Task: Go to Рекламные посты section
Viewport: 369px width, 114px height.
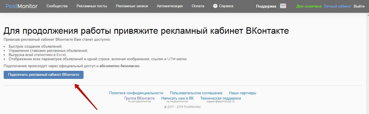Action: pyautogui.click(x=92, y=6)
